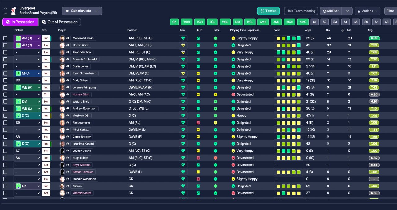This screenshot has height=210, width=397.
Task: Click Mohamed Salah's 8.00 average rating badge
Action: click(374, 38)
